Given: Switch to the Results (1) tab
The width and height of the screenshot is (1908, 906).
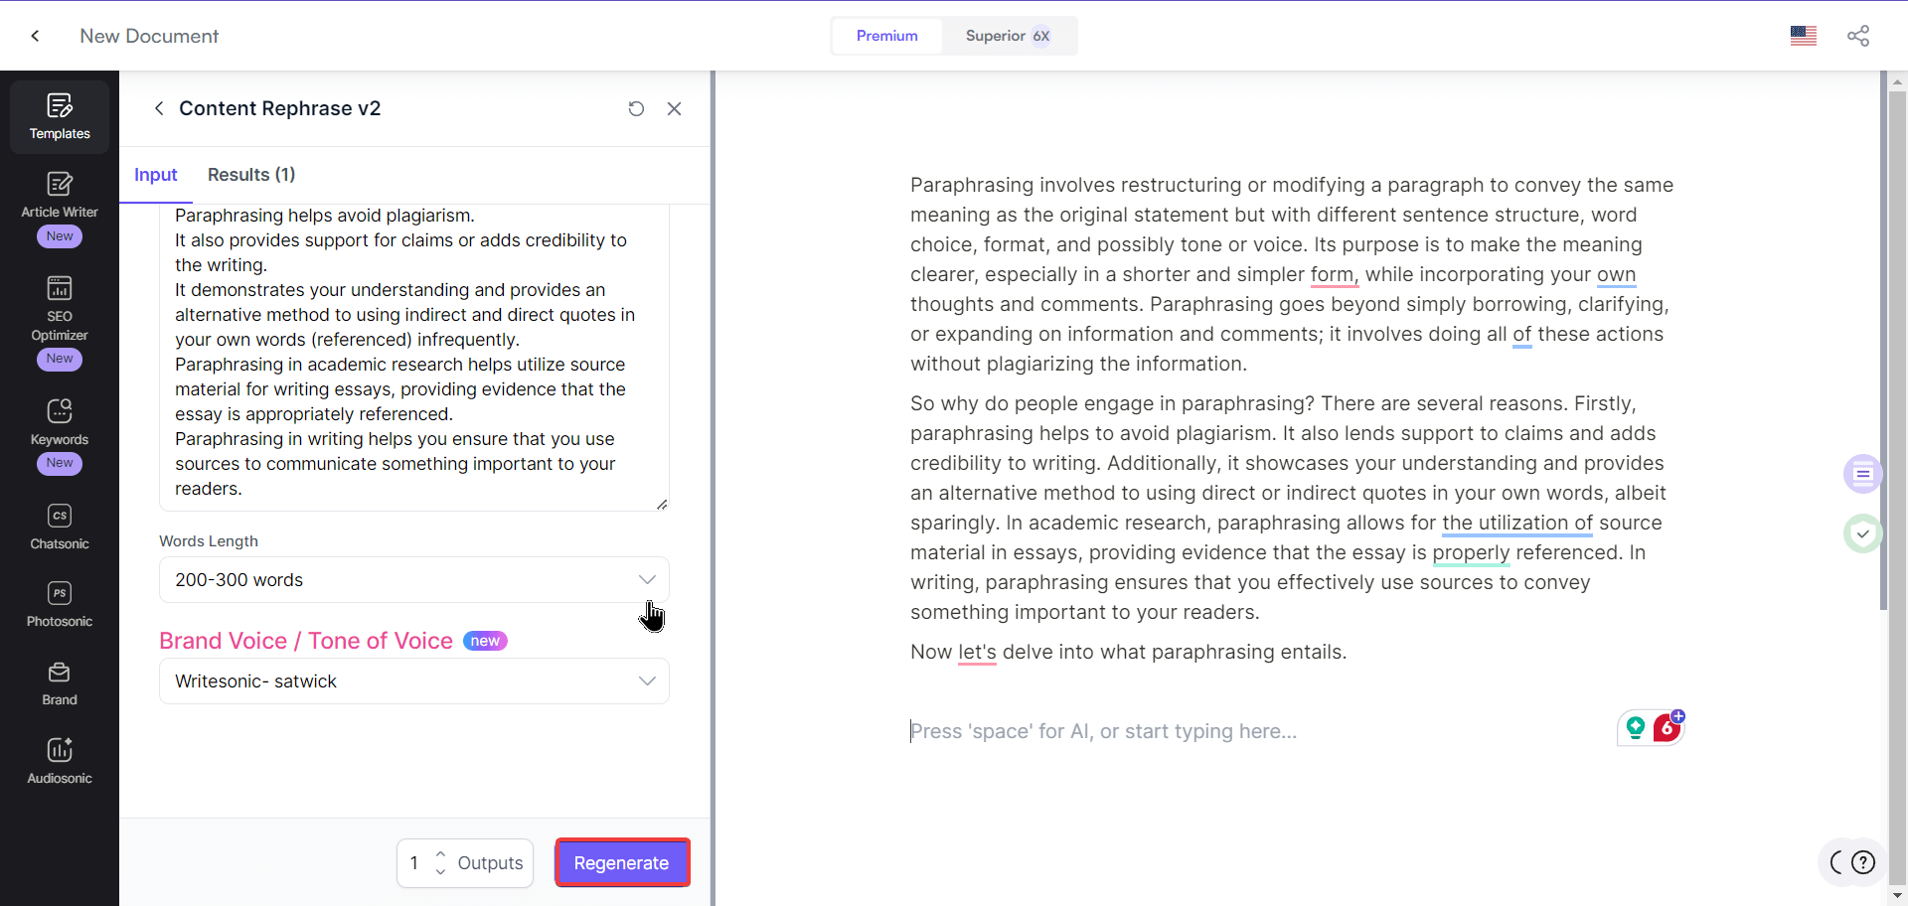Looking at the screenshot, I should tap(250, 175).
